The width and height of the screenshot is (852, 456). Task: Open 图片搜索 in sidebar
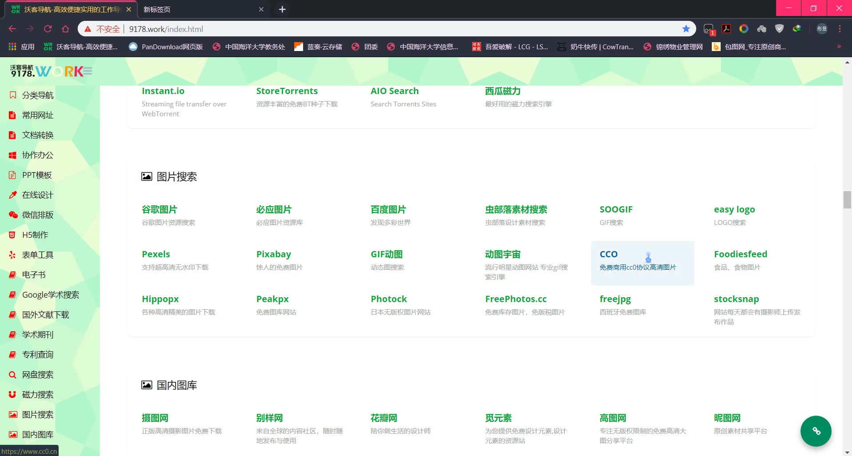point(38,414)
